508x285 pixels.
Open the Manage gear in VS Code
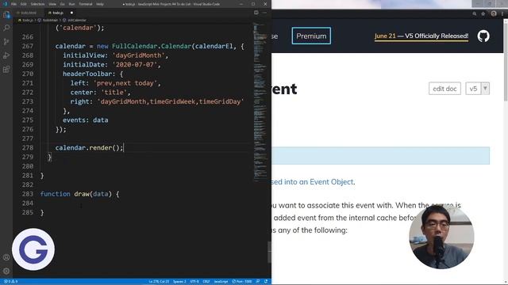[x=6, y=271]
